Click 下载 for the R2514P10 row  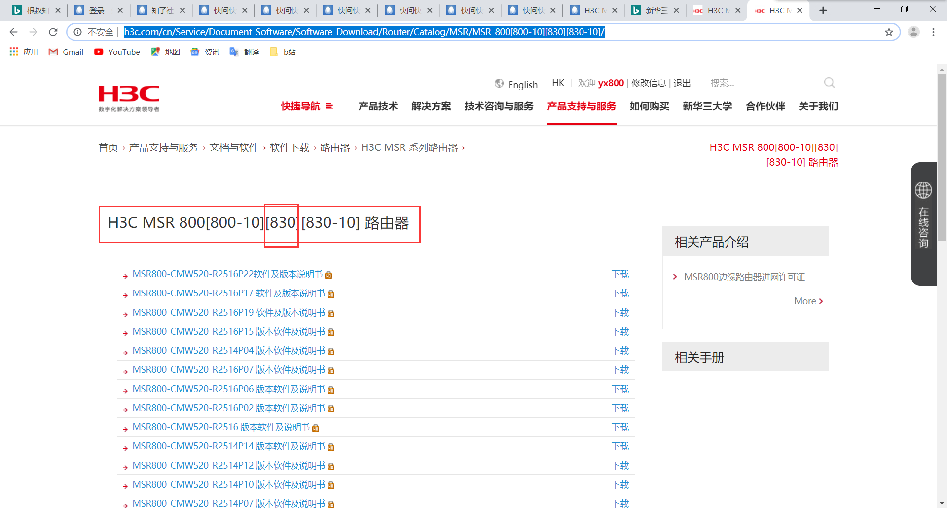pyautogui.click(x=620, y=485)
